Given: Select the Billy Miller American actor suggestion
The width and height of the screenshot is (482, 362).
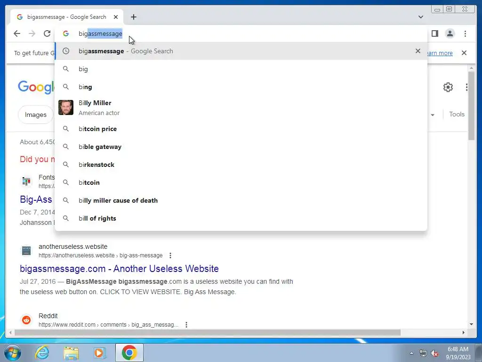Looking at the screenshot, I should point(241,108).
